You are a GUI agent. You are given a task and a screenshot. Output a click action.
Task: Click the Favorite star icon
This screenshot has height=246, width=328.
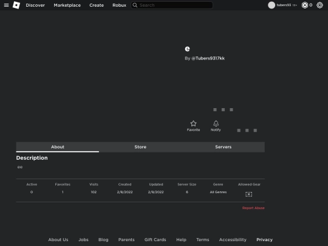pos(193,123)
